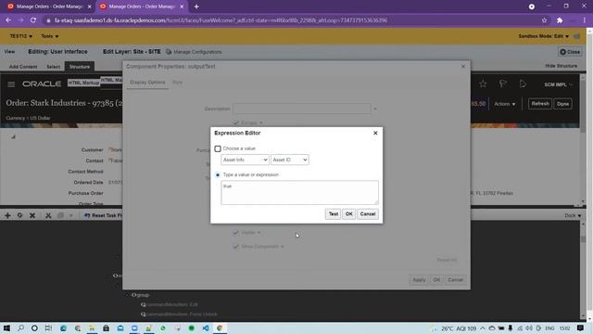Click the Refresh button on the order

tap(539, 104)
